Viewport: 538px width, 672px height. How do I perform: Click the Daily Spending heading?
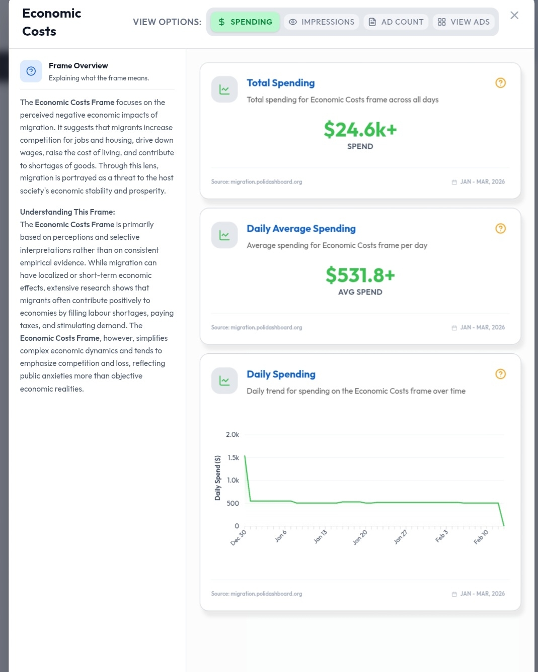click(x=281, y=374)
